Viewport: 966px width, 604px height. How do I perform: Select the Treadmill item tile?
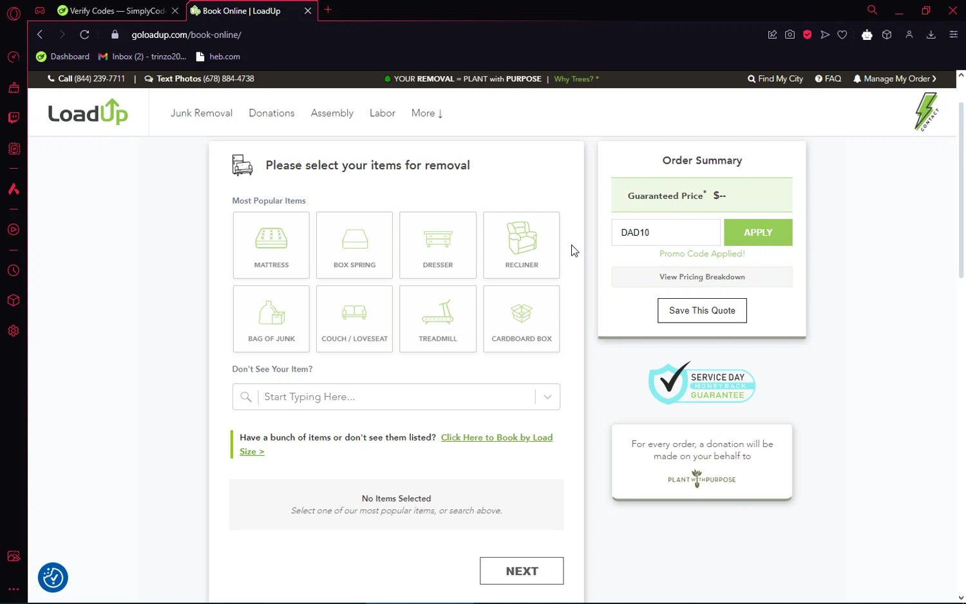438,319
